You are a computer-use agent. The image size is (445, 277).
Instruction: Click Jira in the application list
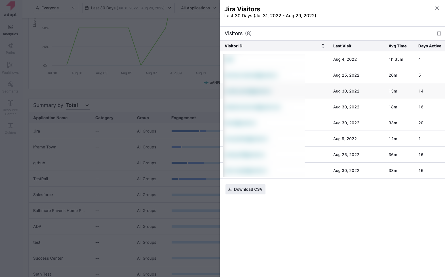click(x=37, y=131)
